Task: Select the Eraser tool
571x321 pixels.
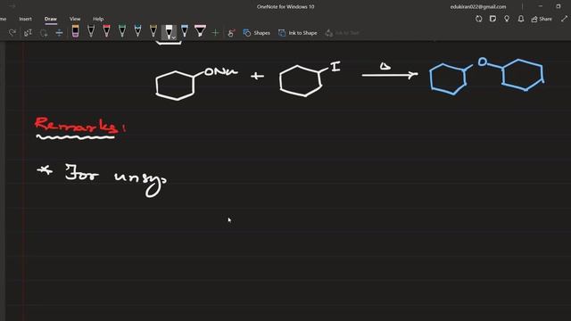Action: click(x=75, y=31)
